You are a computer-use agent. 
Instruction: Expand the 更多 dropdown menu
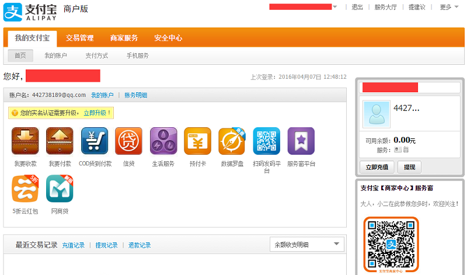(x=449, y=7)
